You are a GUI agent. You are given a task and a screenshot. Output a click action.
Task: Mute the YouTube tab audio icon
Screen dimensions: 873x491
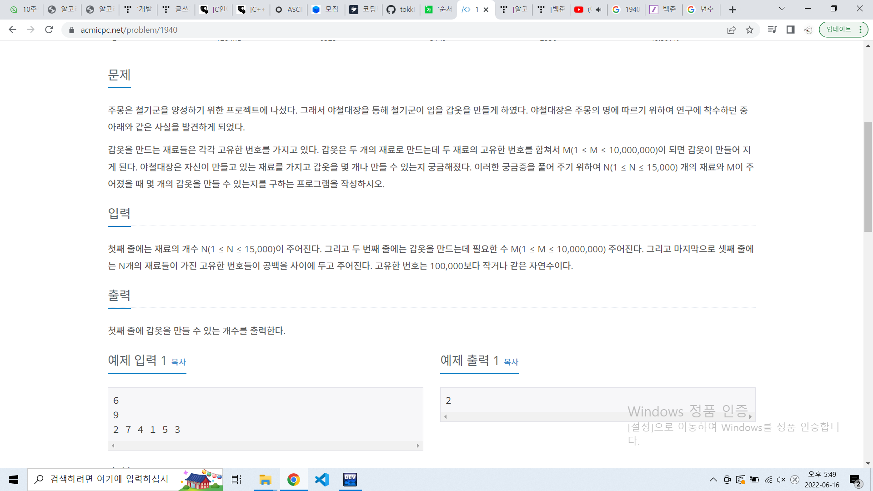point(598,10)
